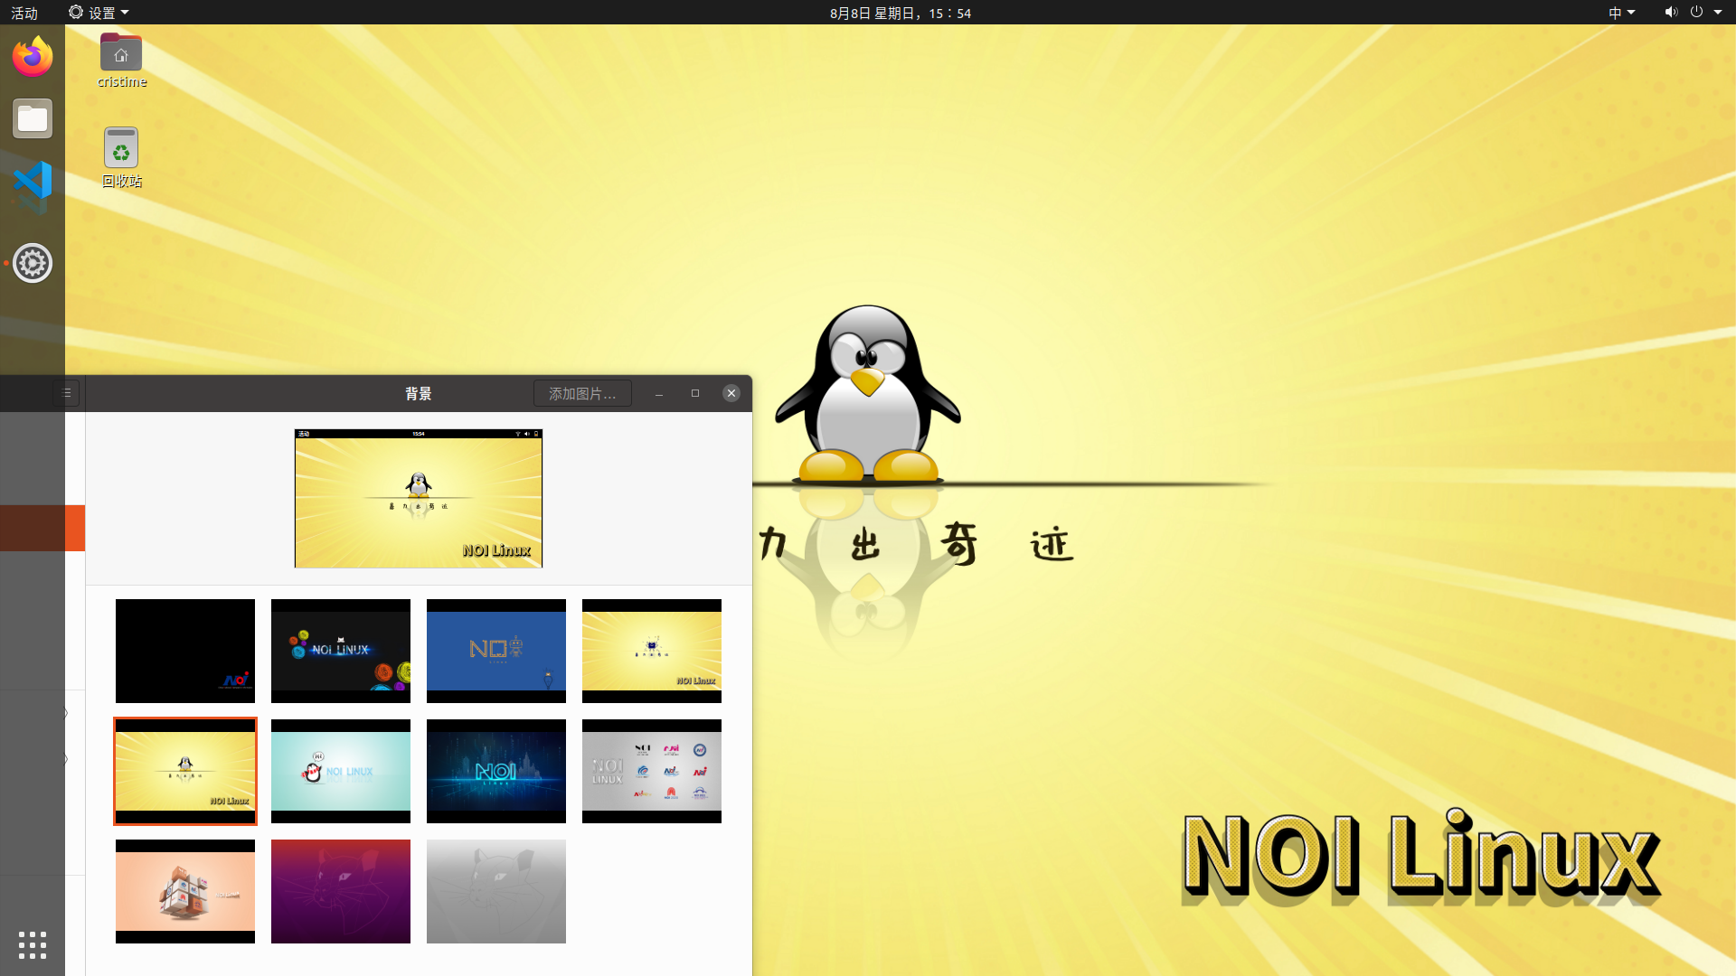Open the Files manager in dock

click(x=33, y=118)
